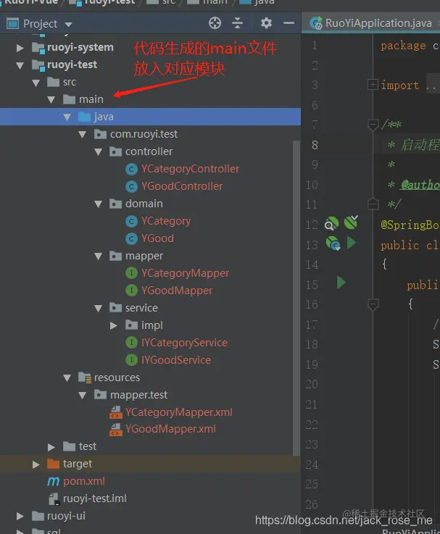Open YGoodMapper interface
The width and height of the screenshot is (440, 534).
coord(177,291)
